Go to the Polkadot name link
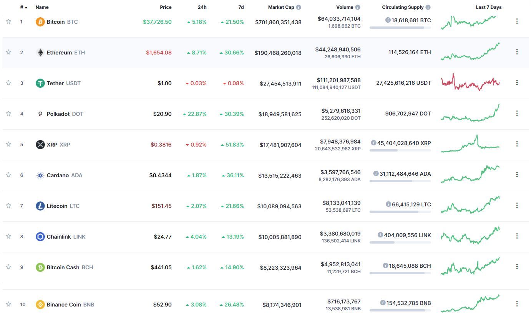The image size is (531, 318). click(58, 114)
